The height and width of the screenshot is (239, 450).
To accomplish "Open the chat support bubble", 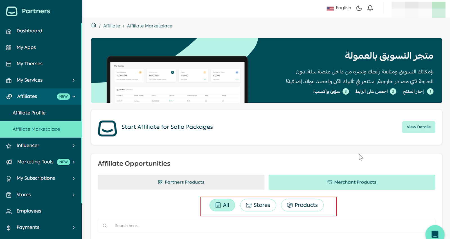I will coord(435,234).
